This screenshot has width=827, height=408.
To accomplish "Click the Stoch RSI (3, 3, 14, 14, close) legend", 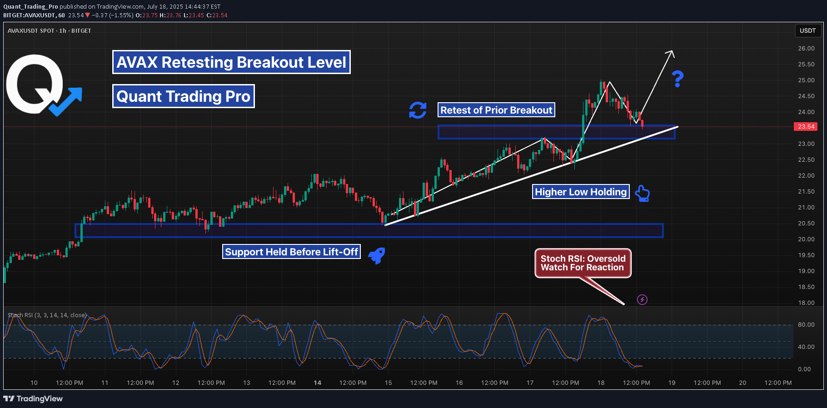I will 47,315.
